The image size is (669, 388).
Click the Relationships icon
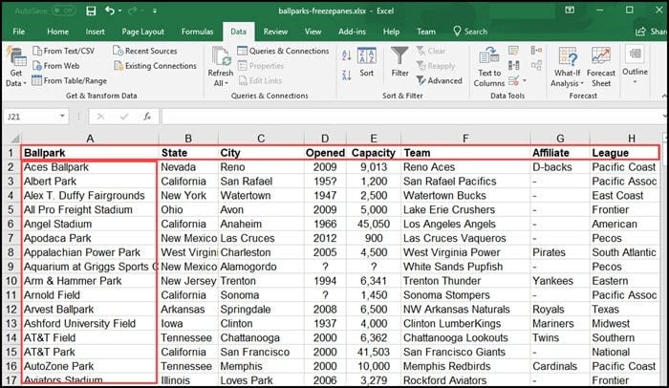click(536, 65)
